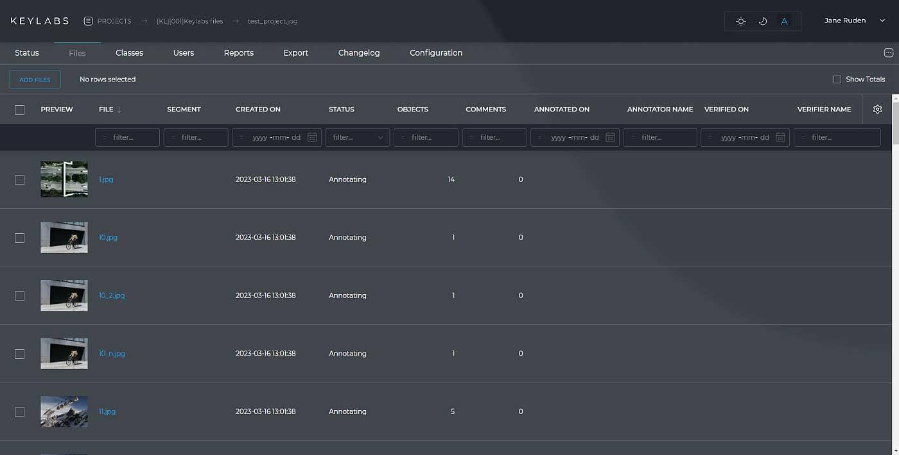This screenshot has height=455, width=899.
Task: Select the row checkbox for 10_2.jpg
Action: (x=20, y=296)
